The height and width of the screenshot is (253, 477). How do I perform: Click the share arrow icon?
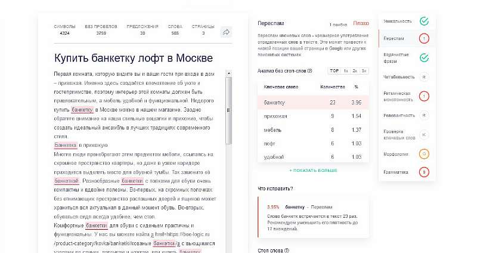[226, 32]
